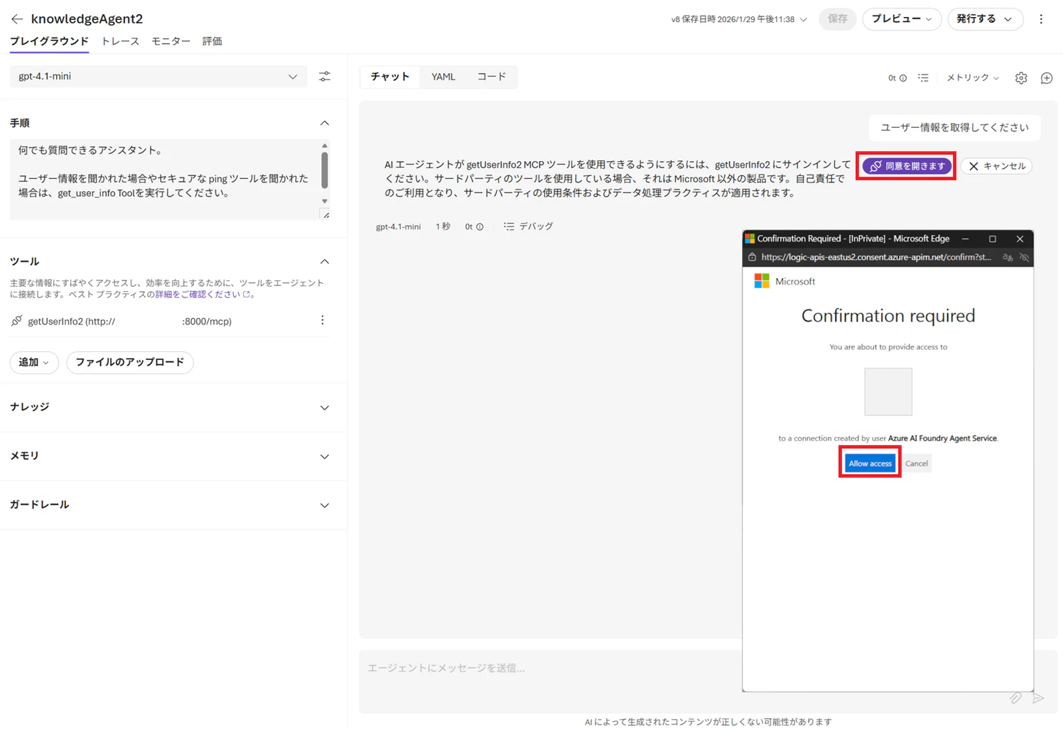Click the instructions box resize handle
This screenshot has width=1063, height=729.
pyautogui.click(x=326, y=215)
